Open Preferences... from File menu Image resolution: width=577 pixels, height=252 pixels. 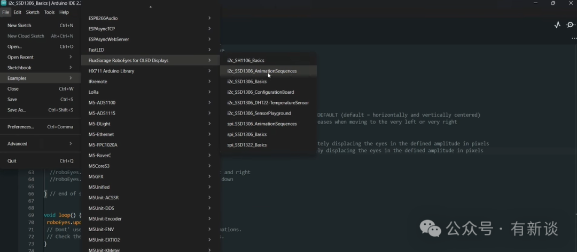[x=41, y=127]
